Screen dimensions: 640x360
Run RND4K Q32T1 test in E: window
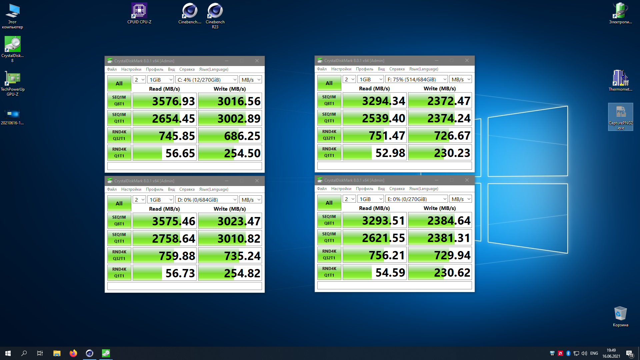329,255
